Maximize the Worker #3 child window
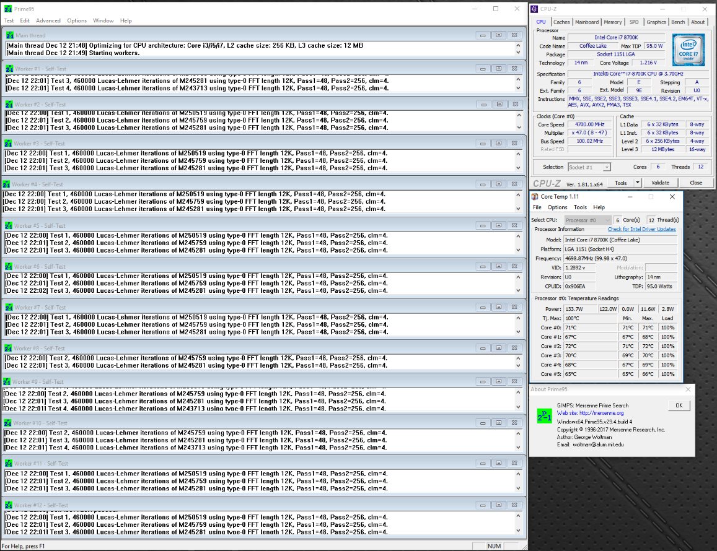717x551 pixels. coord(498,143)
